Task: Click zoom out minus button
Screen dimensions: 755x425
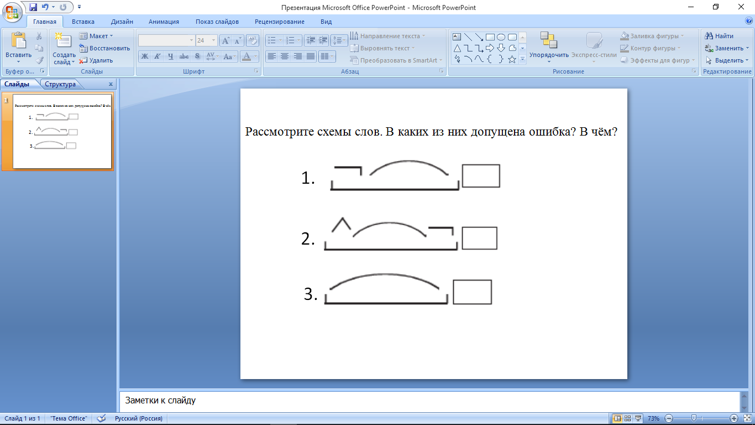Action: [x=668, y=418]
